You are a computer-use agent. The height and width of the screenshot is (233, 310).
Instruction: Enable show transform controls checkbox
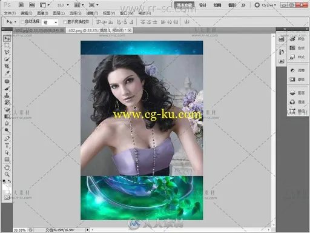pyautogui.click(x=65, y=22)
